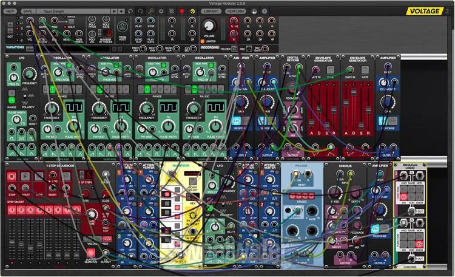Click the NEW button
The width and height of the screenshot is (455, 277).
[10, 12]
